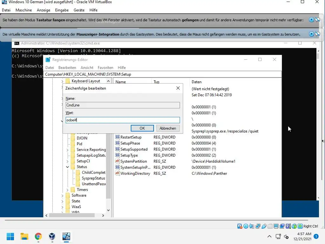325x244 pixels.
Task: Open Ansicht menu in Registrierungs-Editor
Action: [87, 68]
